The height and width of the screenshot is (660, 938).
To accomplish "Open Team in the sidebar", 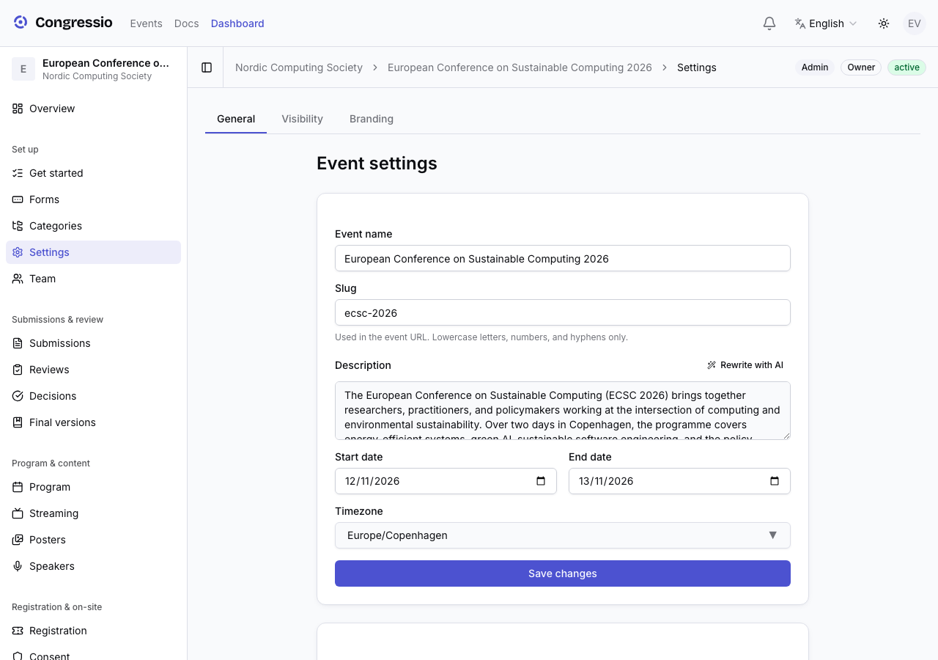I will coord(93,279).
